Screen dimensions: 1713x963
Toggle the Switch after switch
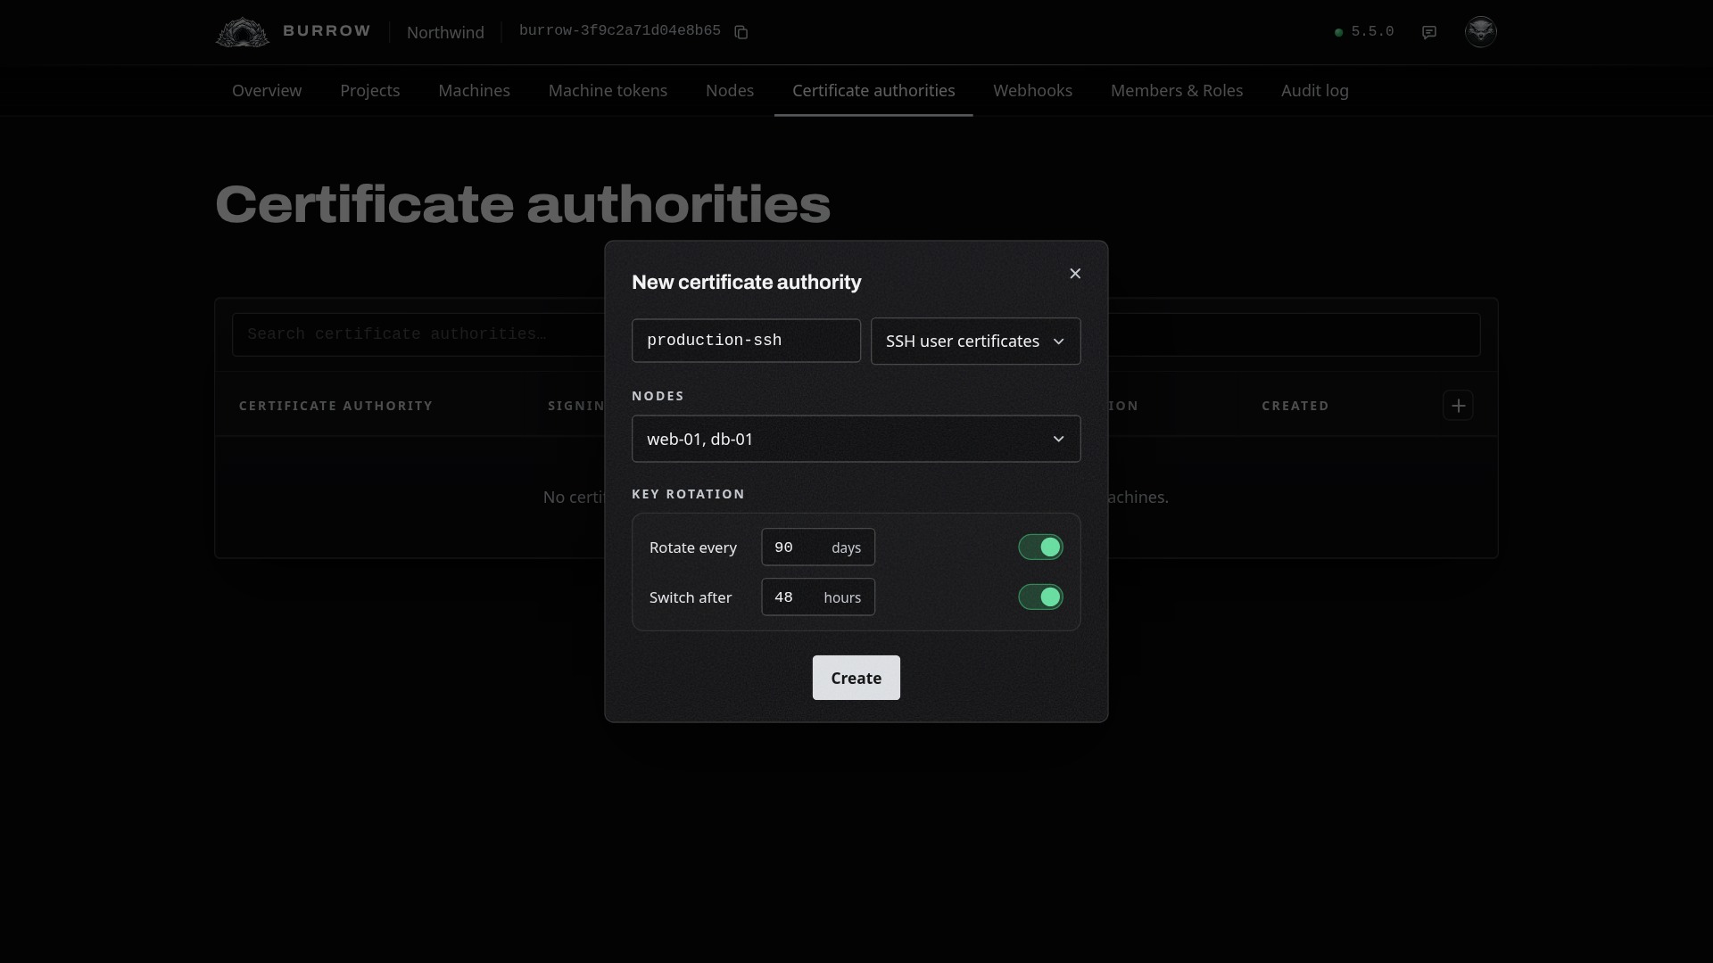coord(1040,597)
